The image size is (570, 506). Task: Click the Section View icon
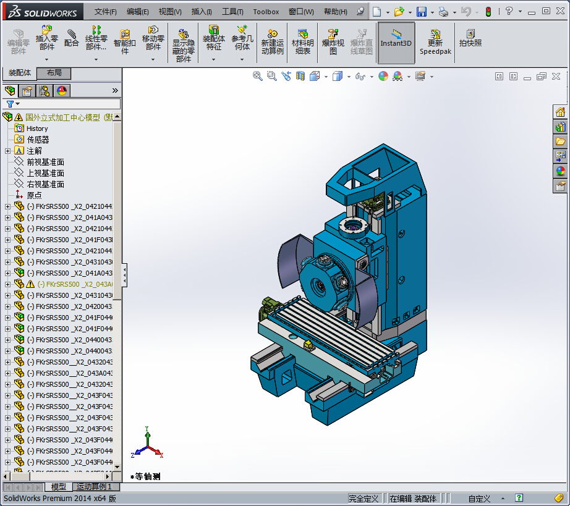pos(300,76)
